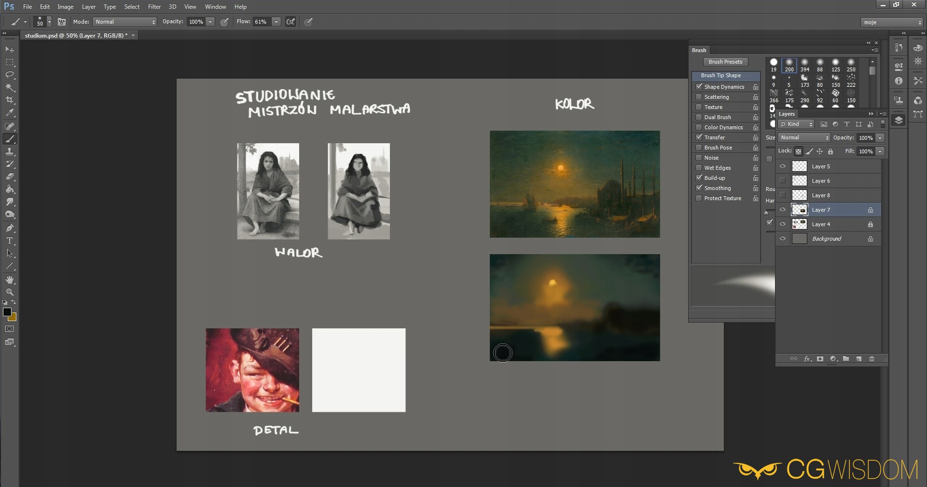The image size is (927, 487).
Task: Select the Zoom tool
Action: 10,292
